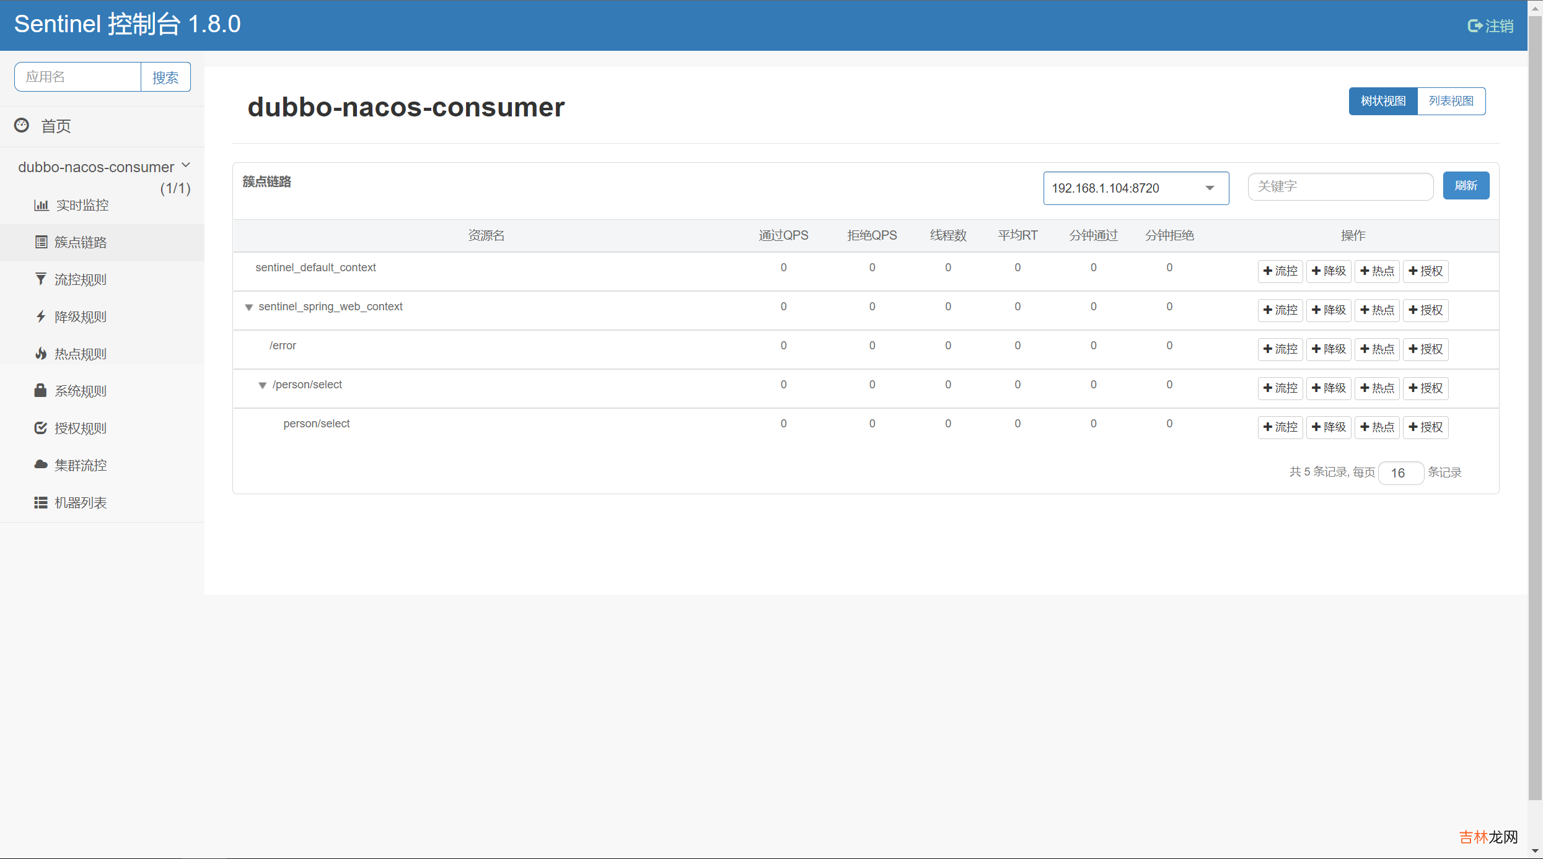Open 热点规则 flame icon
The width and height of the screenshot is (1543, 859).
(41, 354)
